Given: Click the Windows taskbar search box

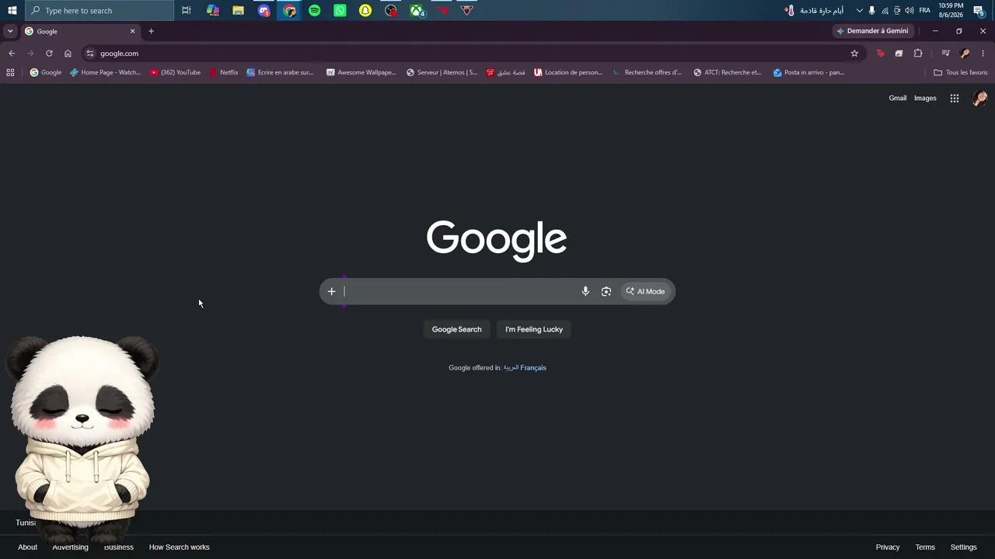Looking at the screenshot, I should tap(99, 10).
